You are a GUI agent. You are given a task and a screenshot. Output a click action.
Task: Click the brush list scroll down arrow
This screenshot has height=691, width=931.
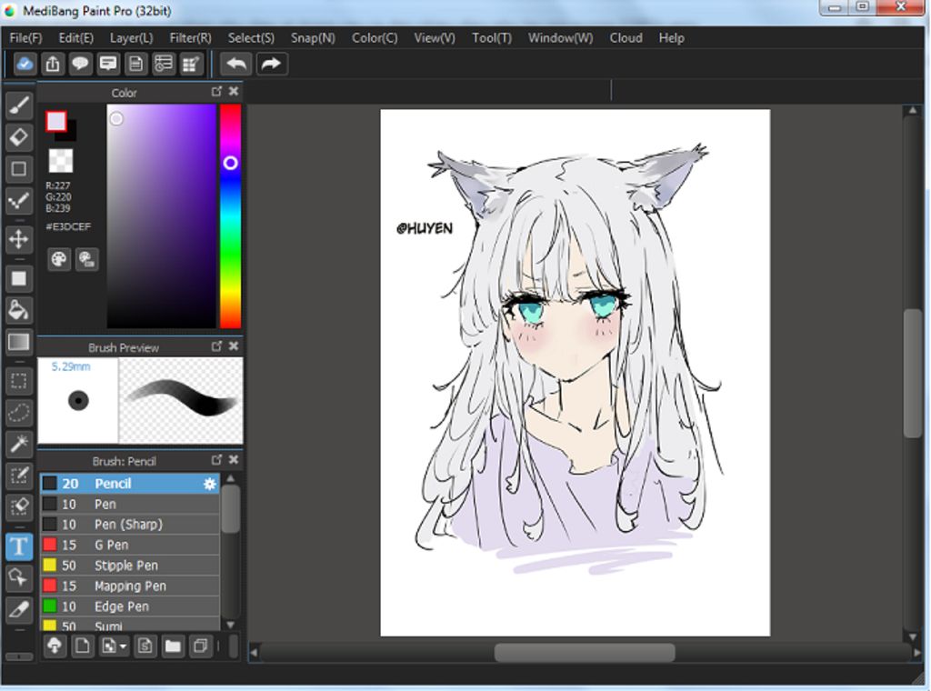point(230,625)
